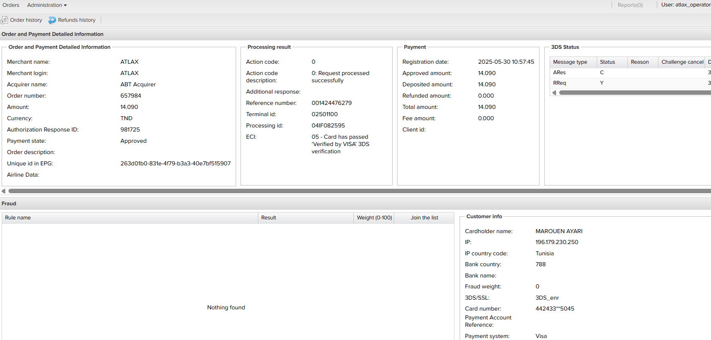Image resolution: width=711 pixels, height=340 pixels.
Task: Expand the Administration dropdown menu
Action: 47,5
